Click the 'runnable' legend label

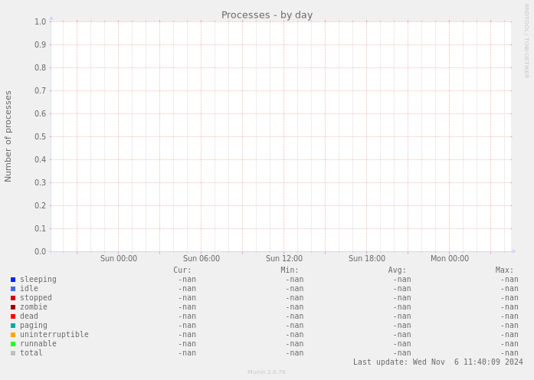[38, 343]
